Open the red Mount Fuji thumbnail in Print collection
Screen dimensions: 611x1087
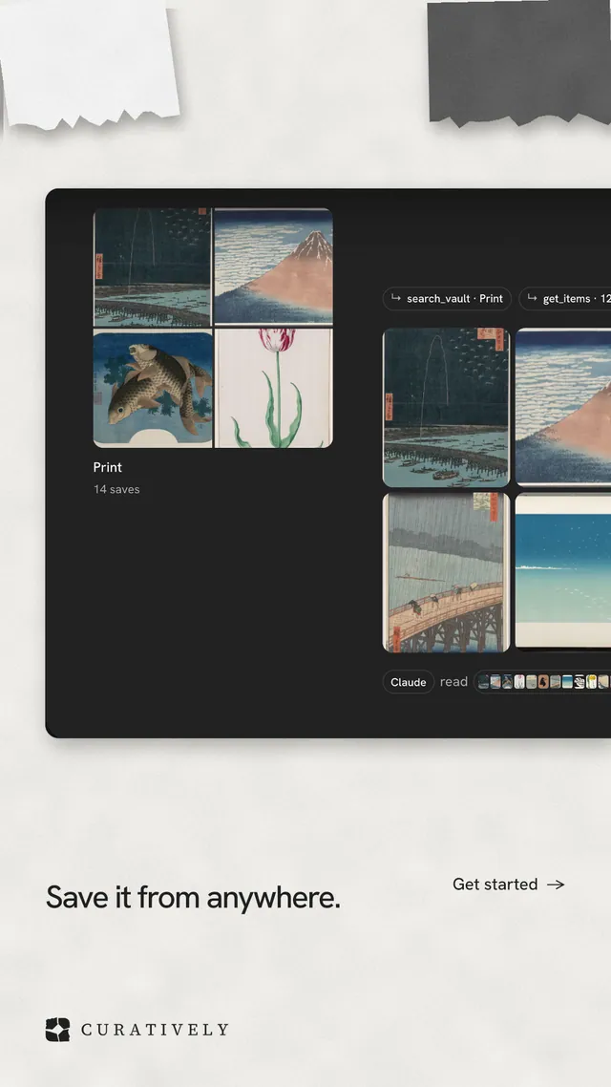[x=274, y=266]
